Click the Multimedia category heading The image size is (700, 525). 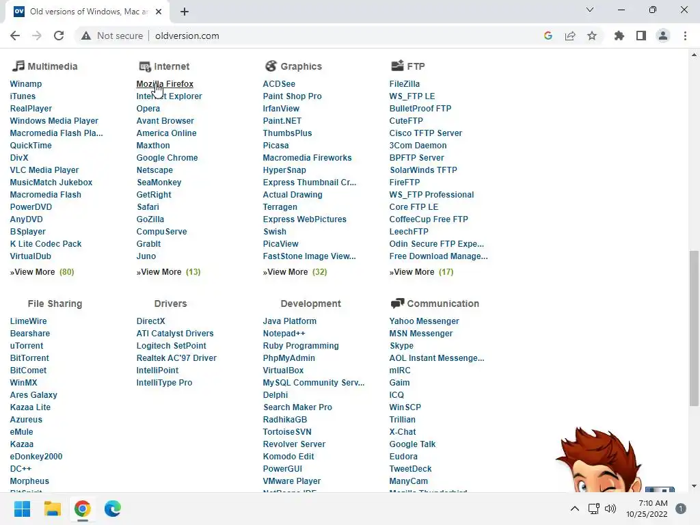coord(52,66)
